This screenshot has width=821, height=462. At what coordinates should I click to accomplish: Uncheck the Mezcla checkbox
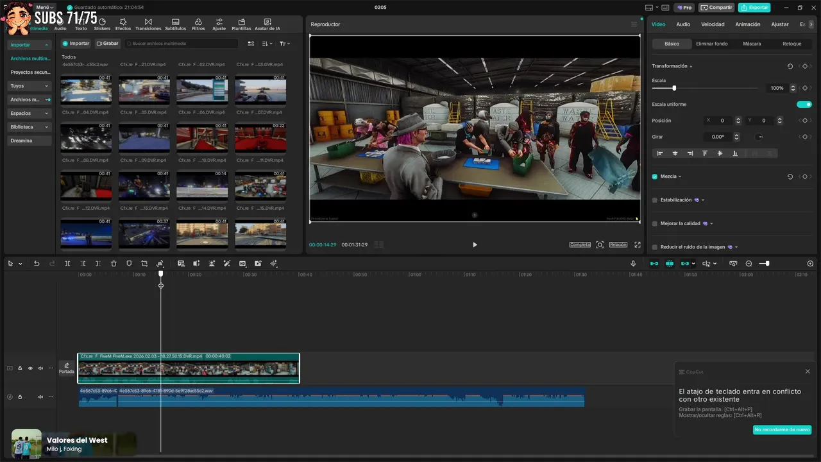click(655, 176)
